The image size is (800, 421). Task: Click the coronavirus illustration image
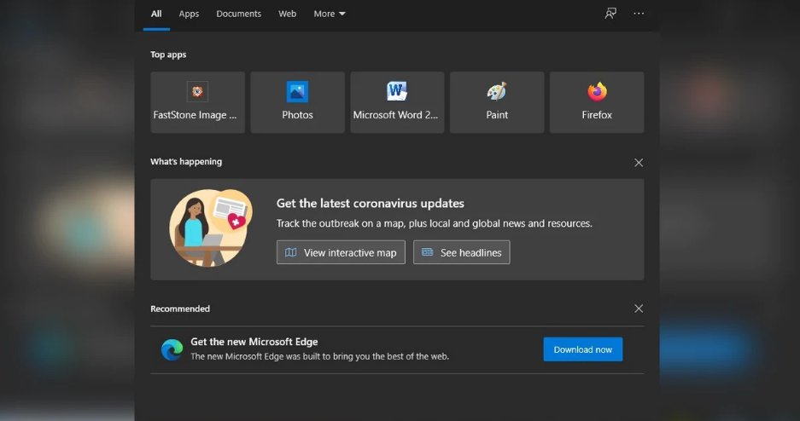[x=211, y=228]
